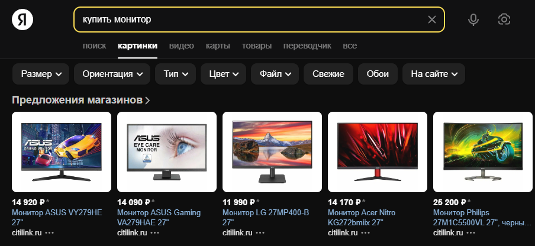This screenshot has height=246, width=535.
Task: Toggle the Обои filter
Action: 378,74
